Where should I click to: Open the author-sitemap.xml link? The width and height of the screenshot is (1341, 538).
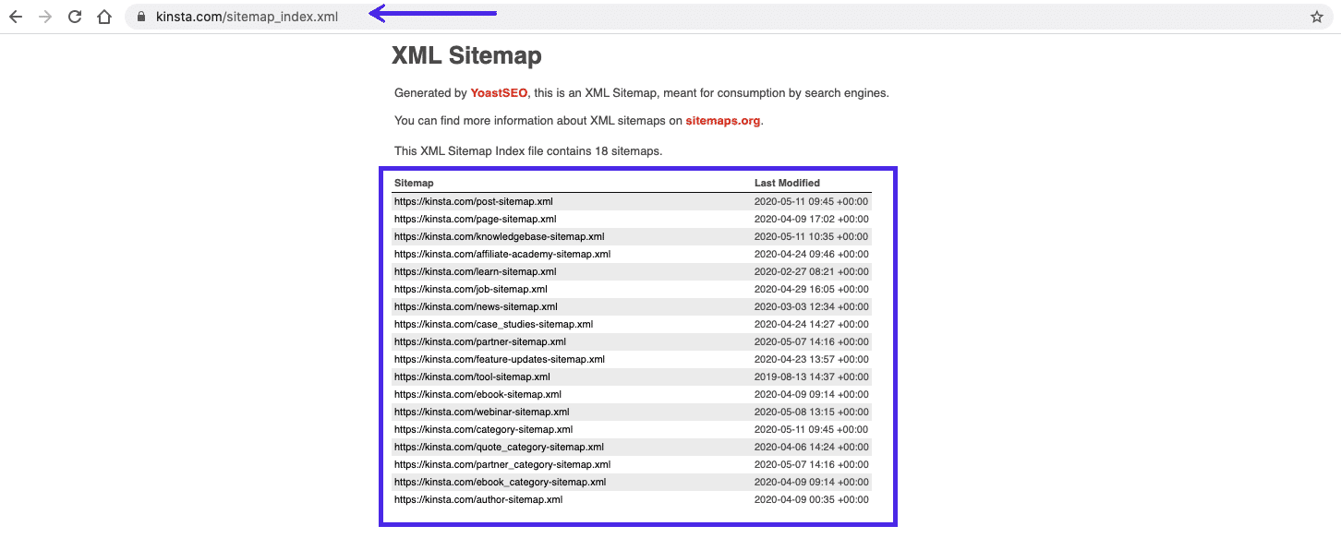478,499
